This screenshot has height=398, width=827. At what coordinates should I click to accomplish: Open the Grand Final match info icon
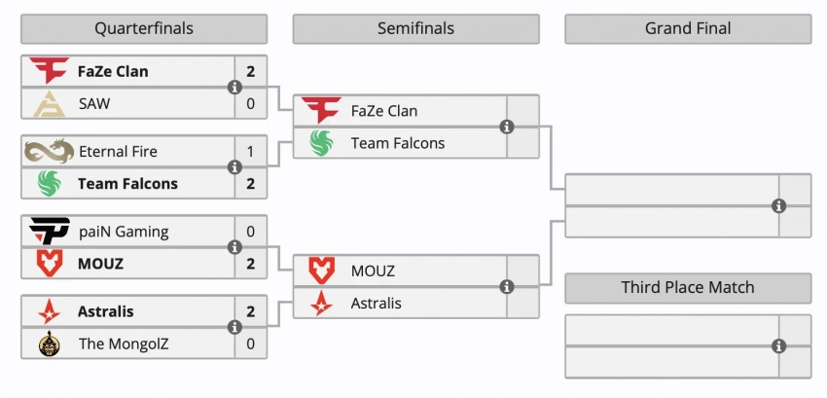(x=778, y=205)
